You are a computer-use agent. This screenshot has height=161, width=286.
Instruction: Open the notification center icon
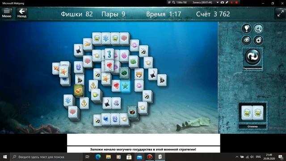point(281,157)
